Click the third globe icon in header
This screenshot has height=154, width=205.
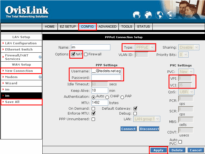(x=159, y=15)
